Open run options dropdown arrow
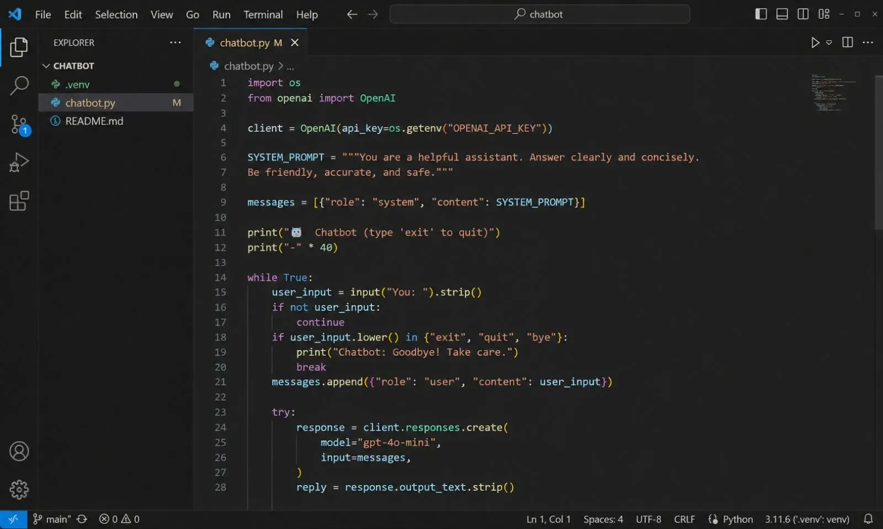 (829, 42)
